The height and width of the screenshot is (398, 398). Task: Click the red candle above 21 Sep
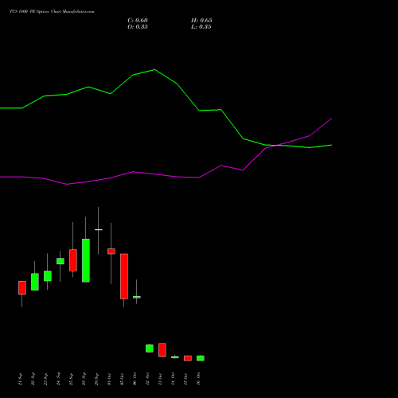(x=22, y=287)
